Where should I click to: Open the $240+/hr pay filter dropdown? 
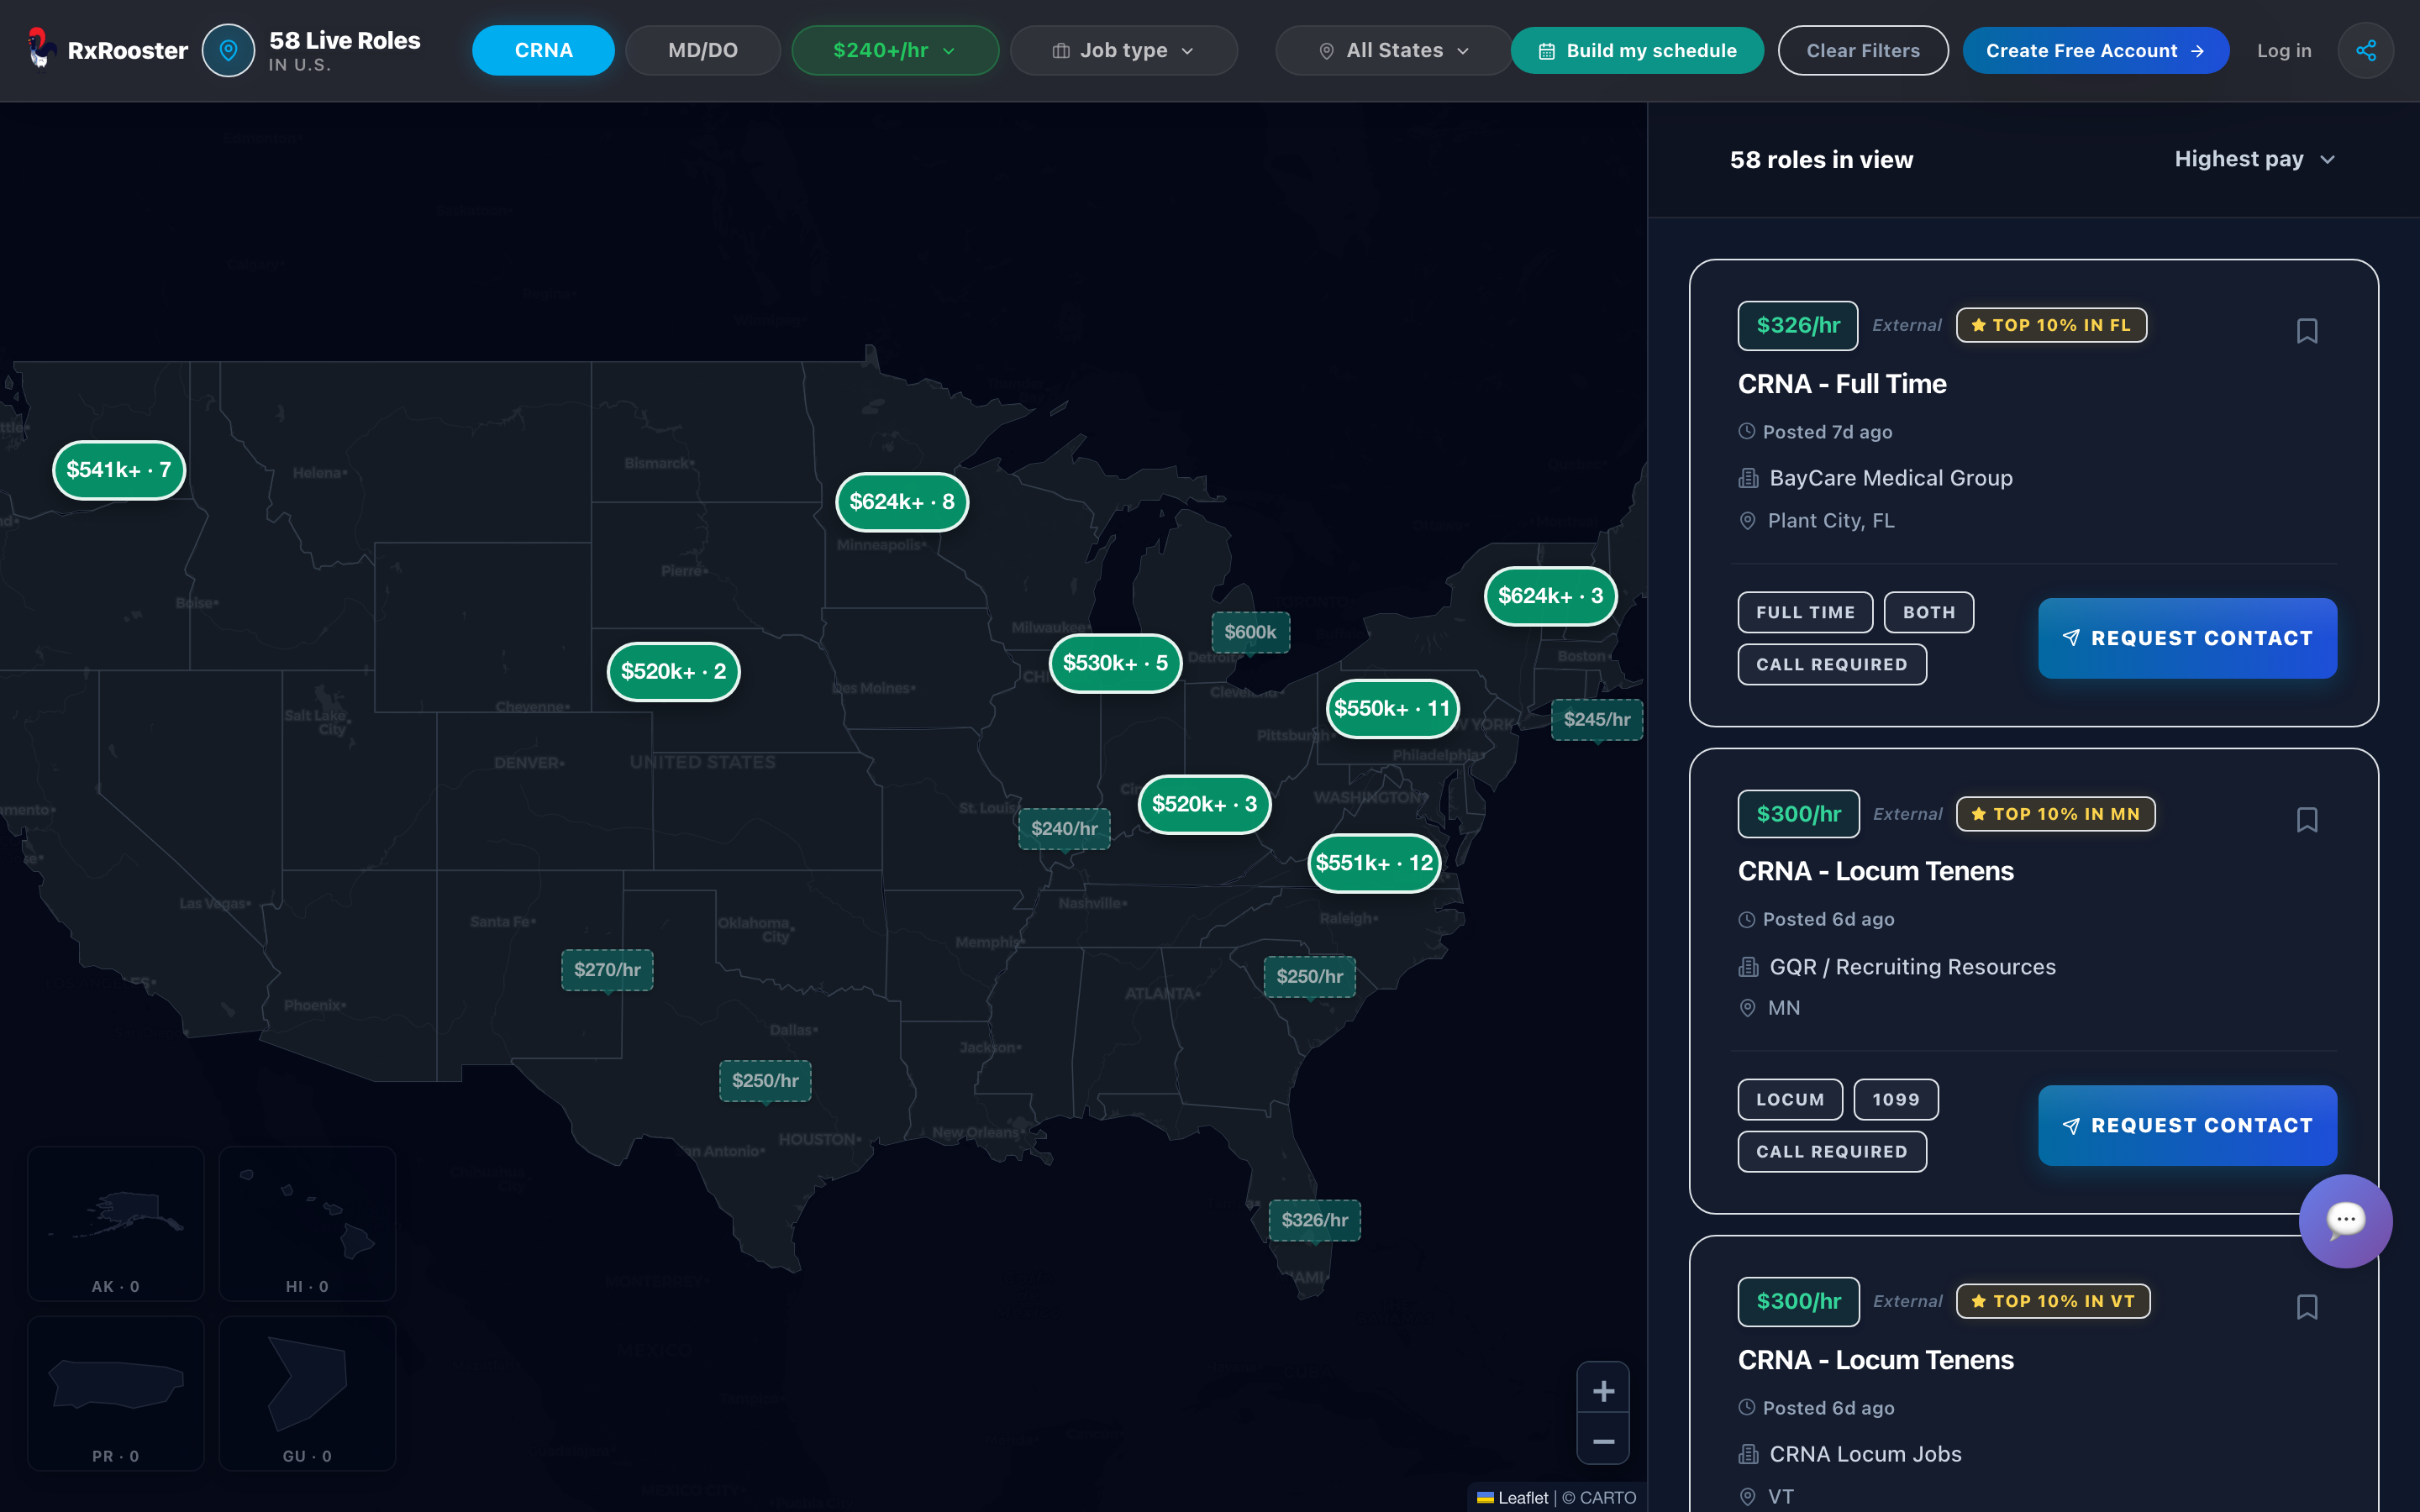(x=895, y=50)
